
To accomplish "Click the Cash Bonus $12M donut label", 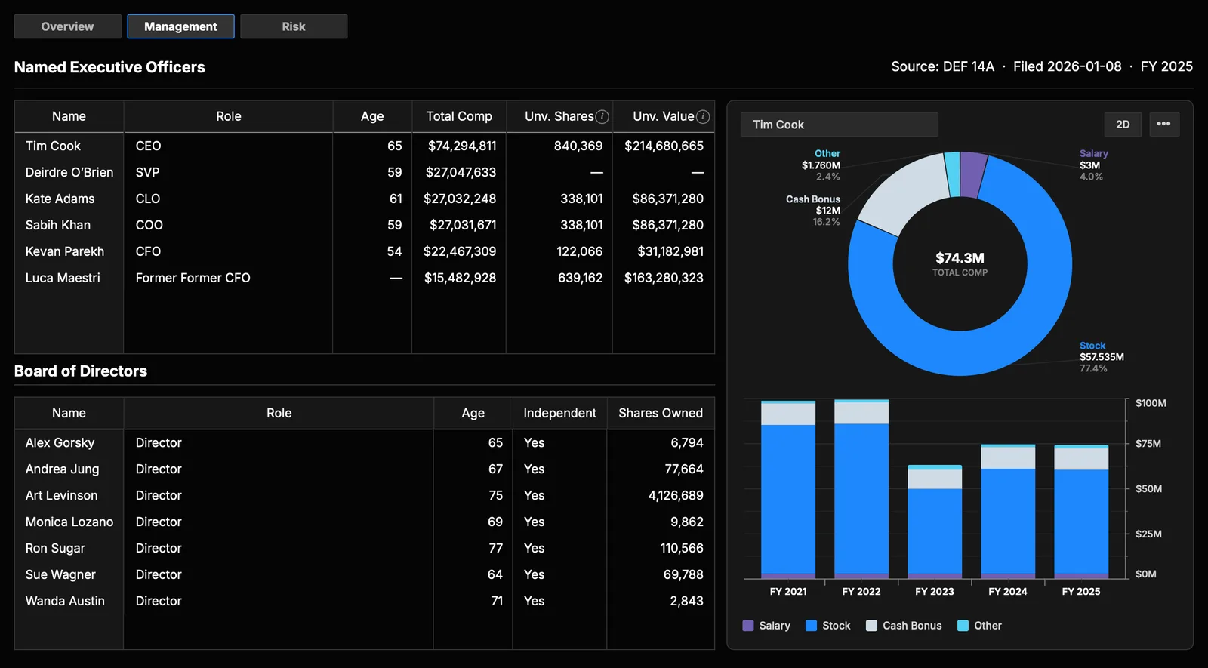I will tap(813, 211).
